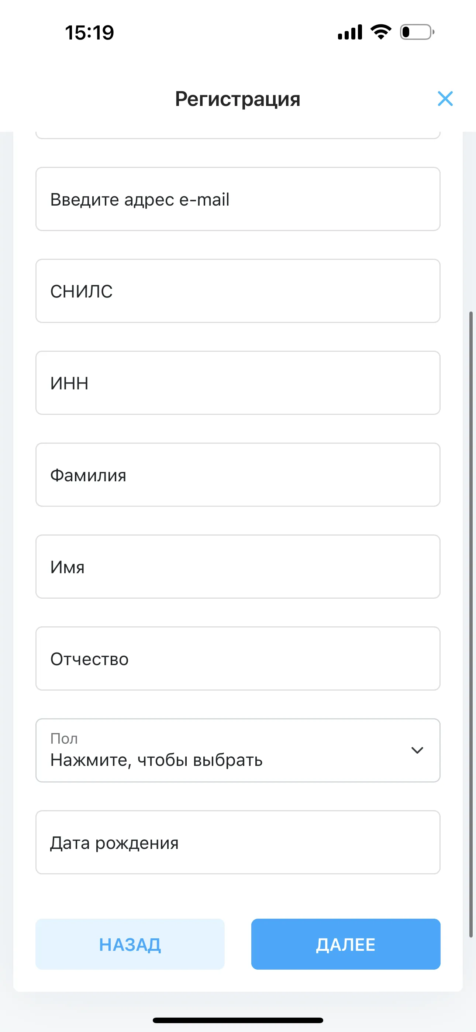Click the vertical scrollbar on the right
The image size is (476, 1032).
pyautogui.click(x=471, y=624)
